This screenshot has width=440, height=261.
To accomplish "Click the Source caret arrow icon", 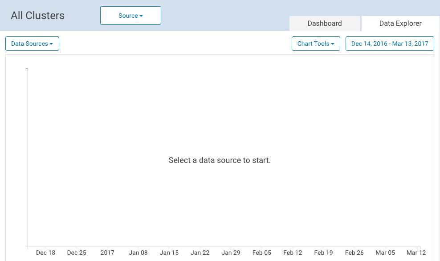I will click(141, 16).
